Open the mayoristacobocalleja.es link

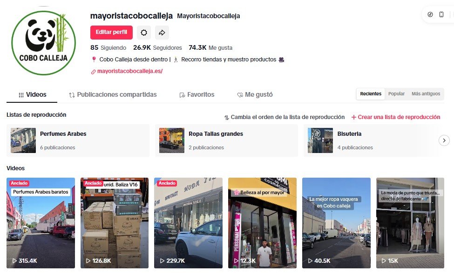point(130,71)
